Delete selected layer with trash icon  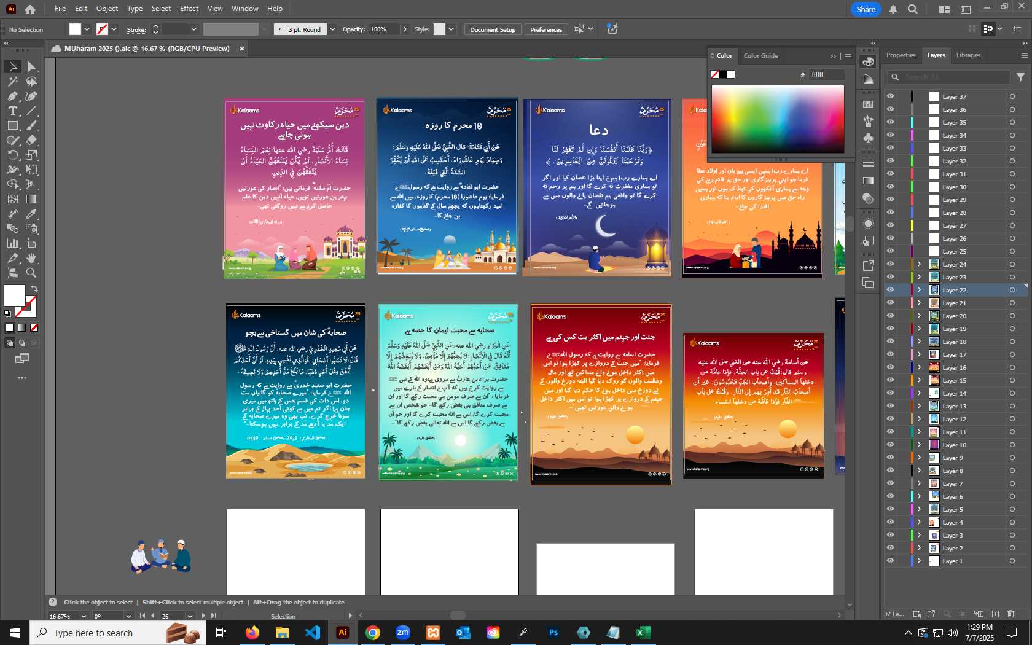1011,614
